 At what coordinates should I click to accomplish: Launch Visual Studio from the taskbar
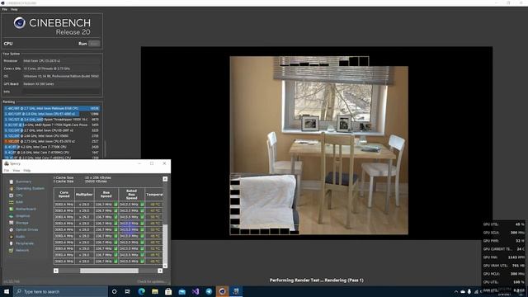[196, 291]
